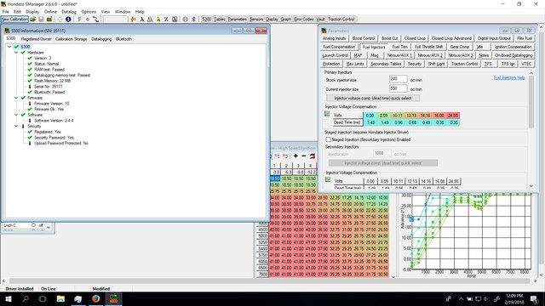The height and width of the screenshot is (306, 545).
Task: Click the blue information toolbar icon
Action: (68, 19)
